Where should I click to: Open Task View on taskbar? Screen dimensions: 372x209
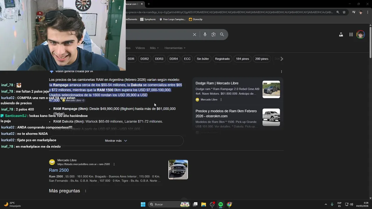[x=195, y=204]
